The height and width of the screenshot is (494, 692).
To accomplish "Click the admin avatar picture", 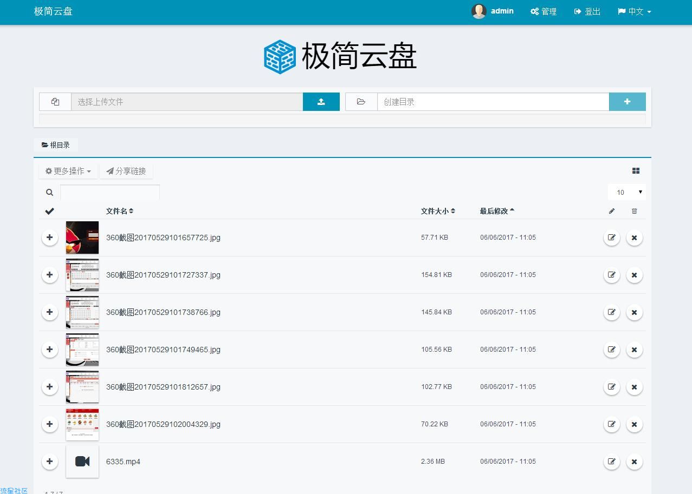I will pyautogui.click(x=478, y=11).
